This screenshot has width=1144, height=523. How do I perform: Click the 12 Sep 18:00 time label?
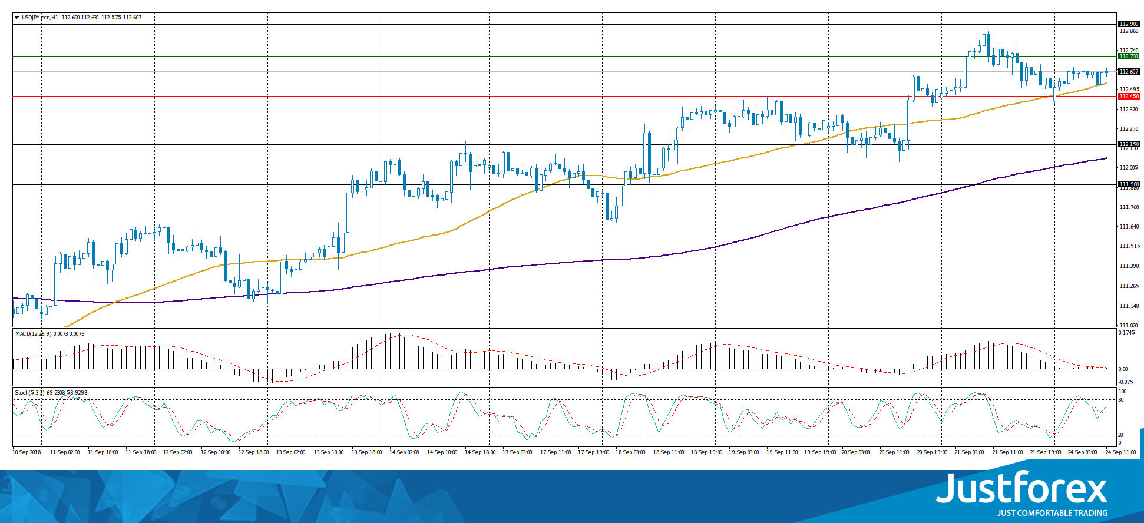click(253, 452)
